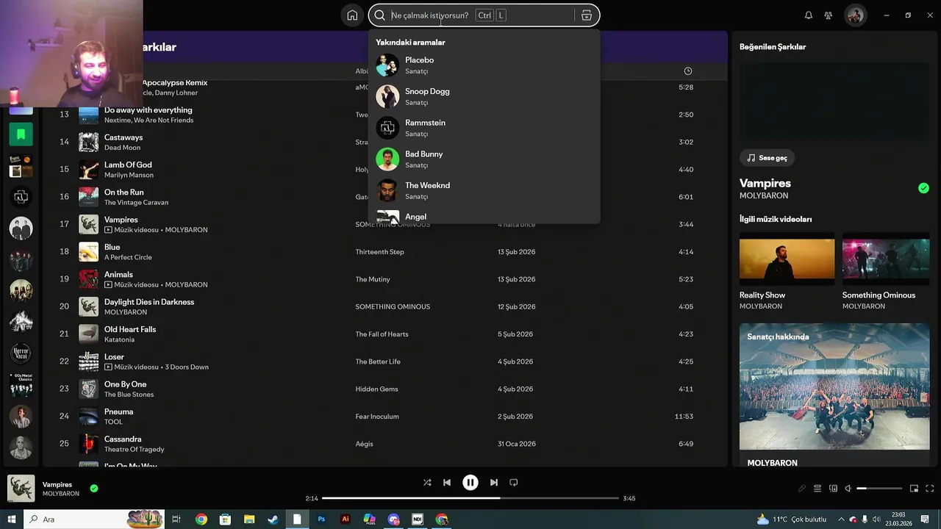Open the play queue
The image size is (941, 529).
coord(817,489)
